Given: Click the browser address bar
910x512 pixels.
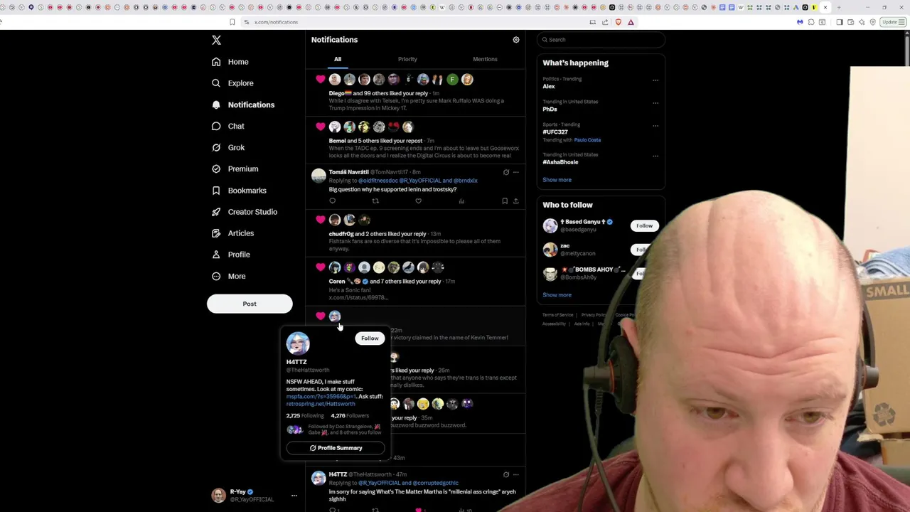Looking at the screenshot, I should (412, 22).
